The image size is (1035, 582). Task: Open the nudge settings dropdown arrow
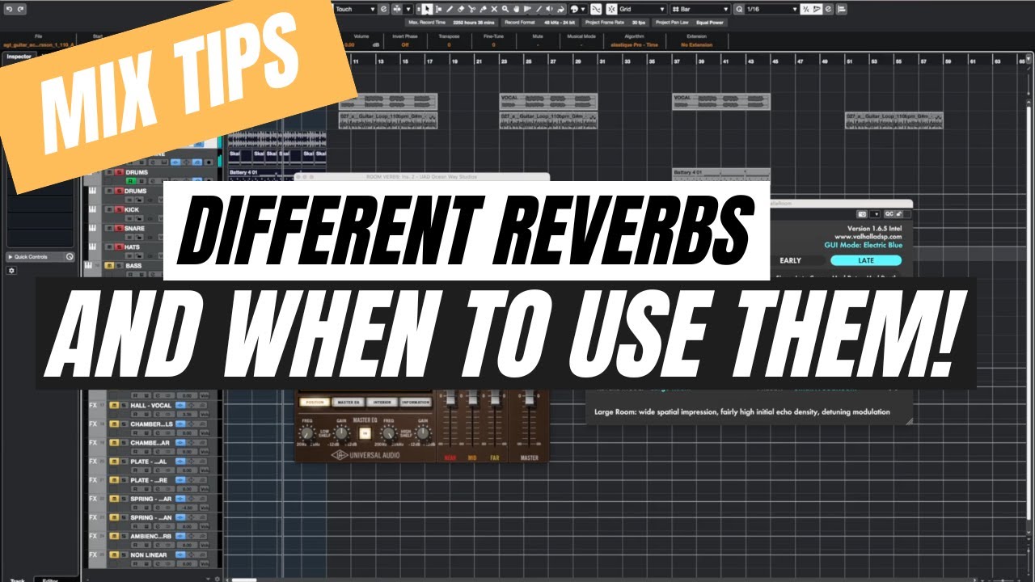click(x=408, y=9)
